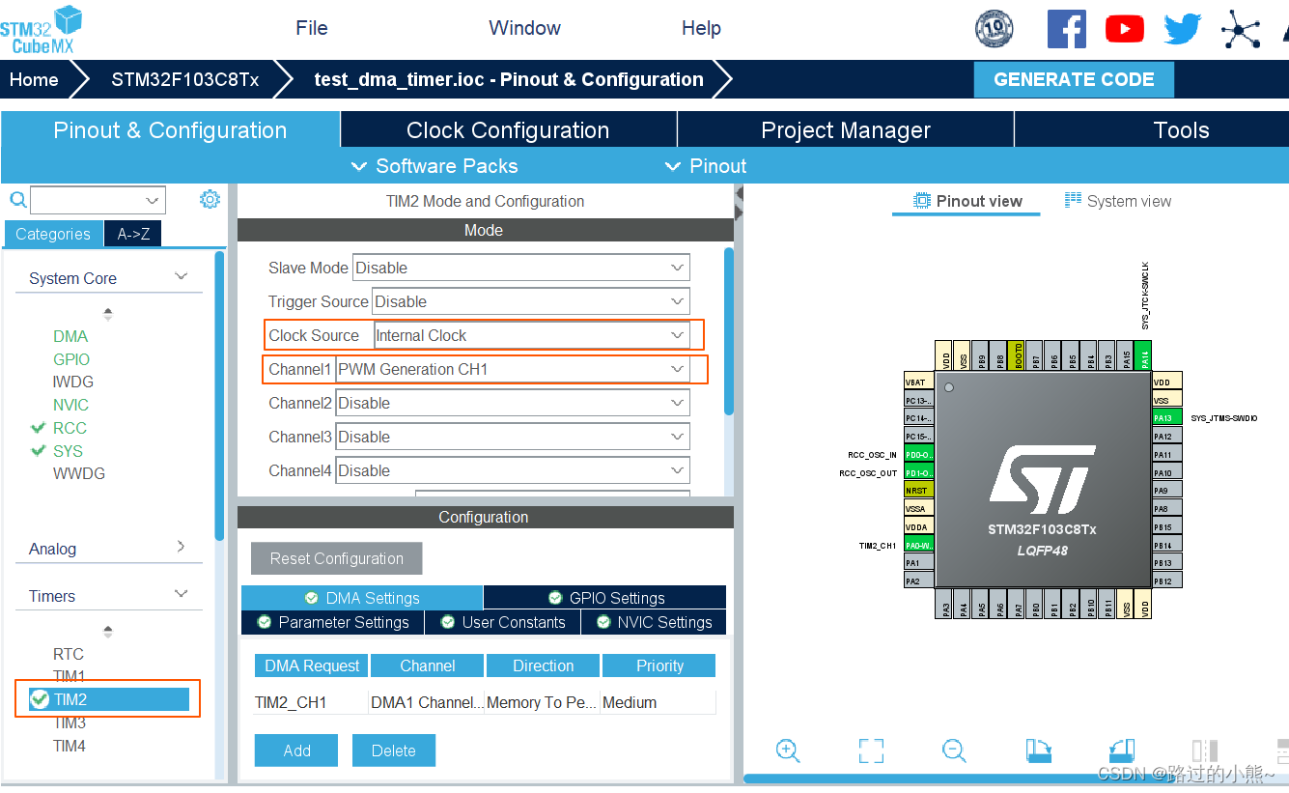Click the categories search input field
This screenshot has width=1289, height=793.
pos(98,200)
